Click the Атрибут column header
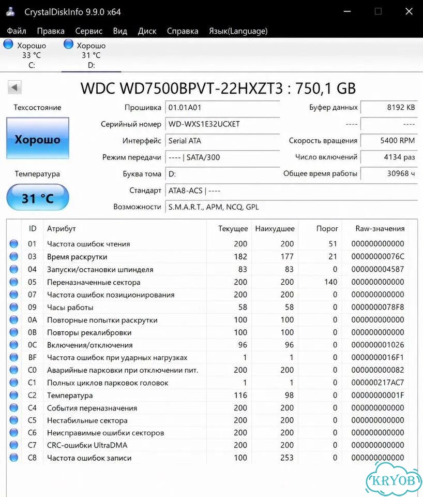The height and width of the screenshot is (497, 423). (x=125, y=228)
